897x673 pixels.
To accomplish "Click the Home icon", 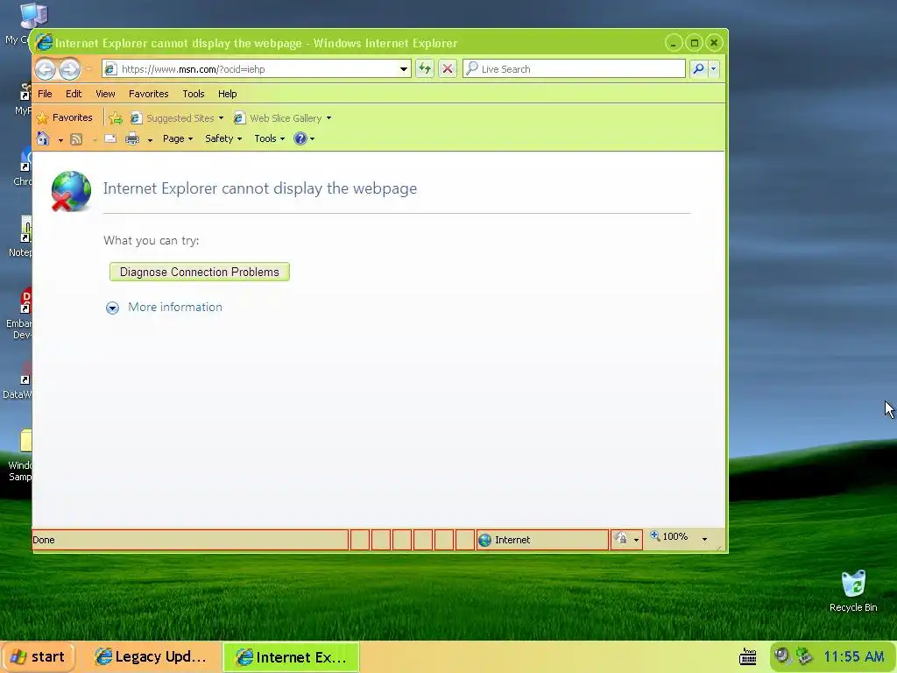I will tap(44, 138).
